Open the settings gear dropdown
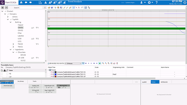 (150, 2)
